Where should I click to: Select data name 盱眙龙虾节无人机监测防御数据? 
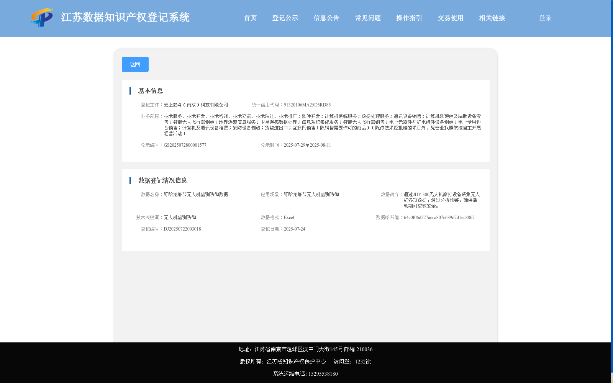click(x=196, y=195)
